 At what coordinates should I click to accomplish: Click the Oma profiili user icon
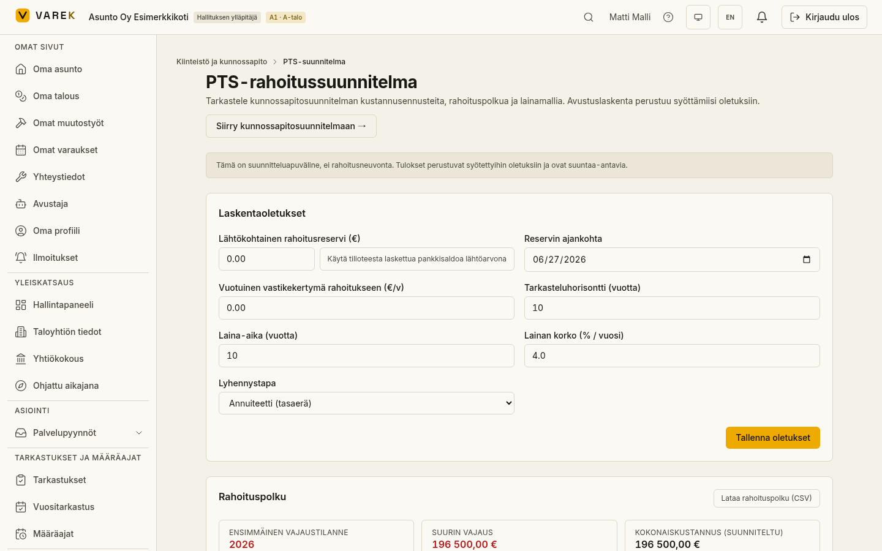click(21, 231)
